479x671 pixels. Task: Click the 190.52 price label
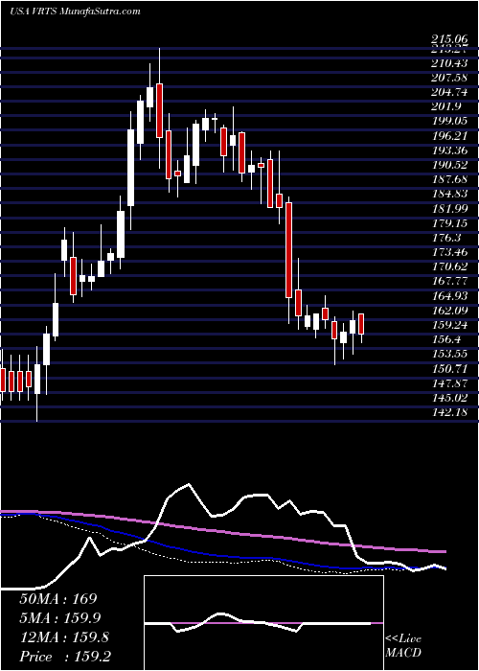tap(449, 165)
